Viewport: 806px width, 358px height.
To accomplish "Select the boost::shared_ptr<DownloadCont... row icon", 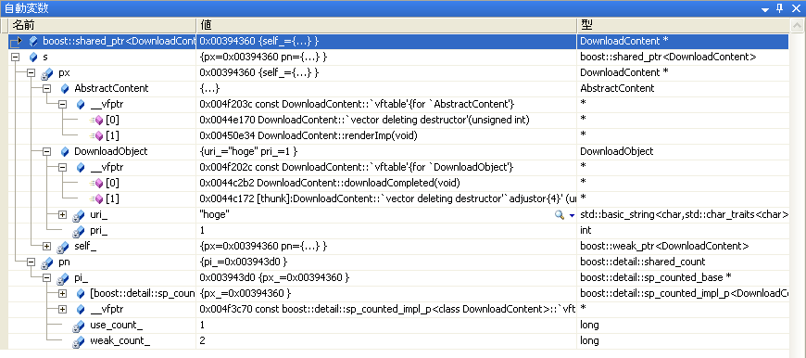I will pyautogui.click(x=33, y=41).
